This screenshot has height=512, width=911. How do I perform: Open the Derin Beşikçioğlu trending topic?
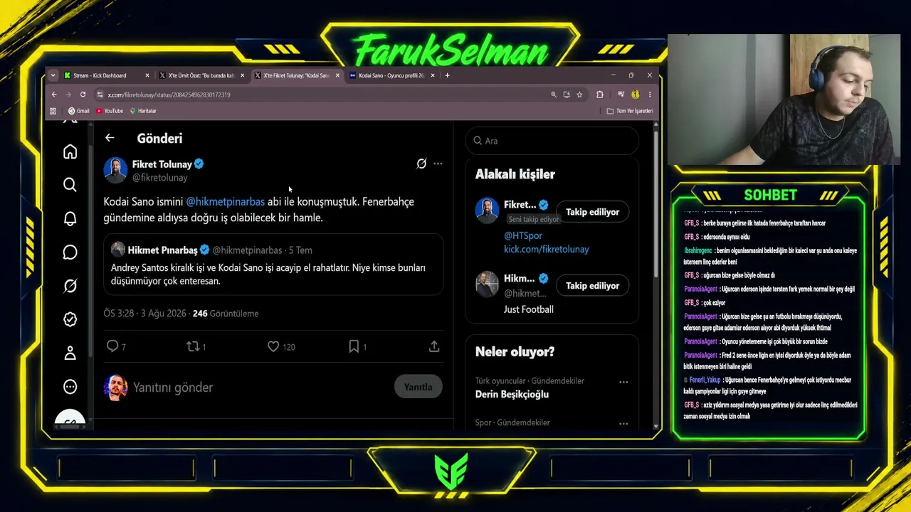pyautogui.click(x=512, y=394)
